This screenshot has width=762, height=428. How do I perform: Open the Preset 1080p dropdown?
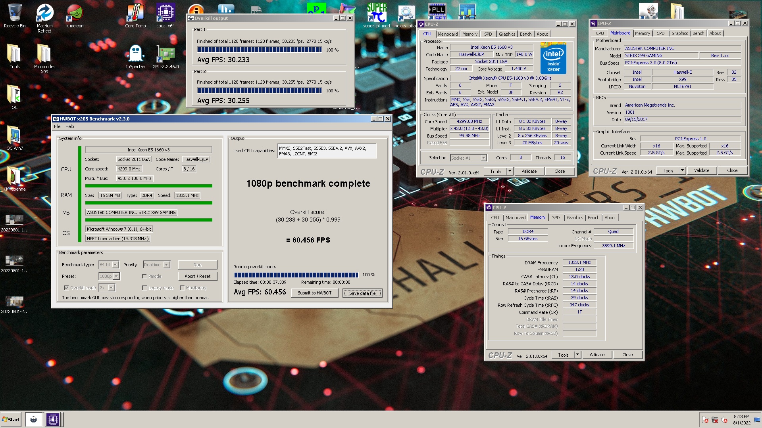tap(109, 276)
